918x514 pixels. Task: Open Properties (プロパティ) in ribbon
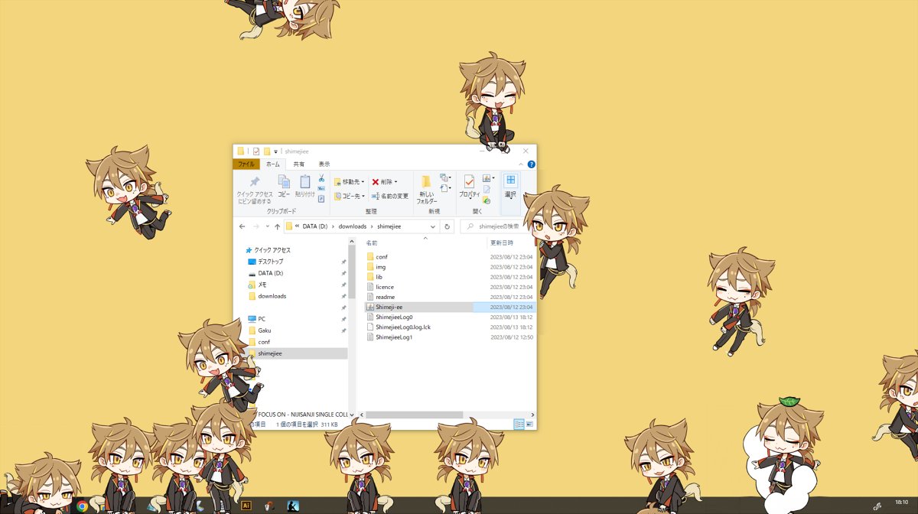coord(469,187)
